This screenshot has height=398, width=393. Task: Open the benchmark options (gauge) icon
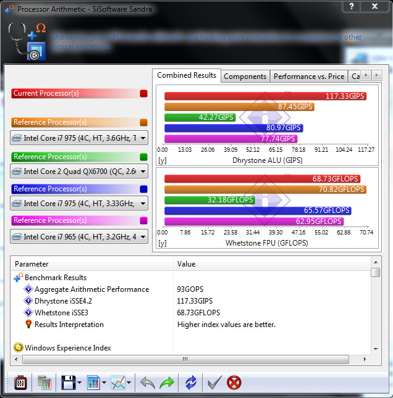coord(20,383)
